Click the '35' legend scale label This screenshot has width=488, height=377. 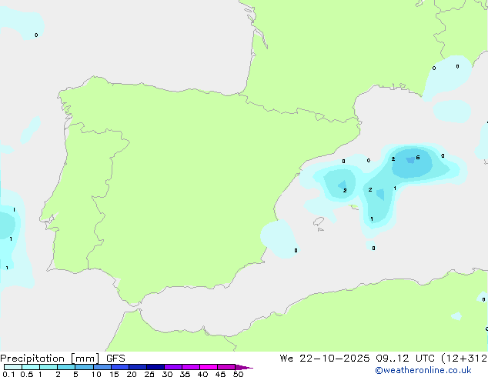[x=185, y=374]
